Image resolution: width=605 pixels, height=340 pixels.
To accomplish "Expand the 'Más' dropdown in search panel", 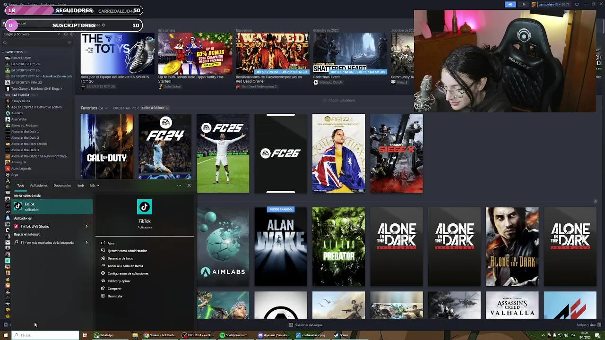I will (95, 186).
